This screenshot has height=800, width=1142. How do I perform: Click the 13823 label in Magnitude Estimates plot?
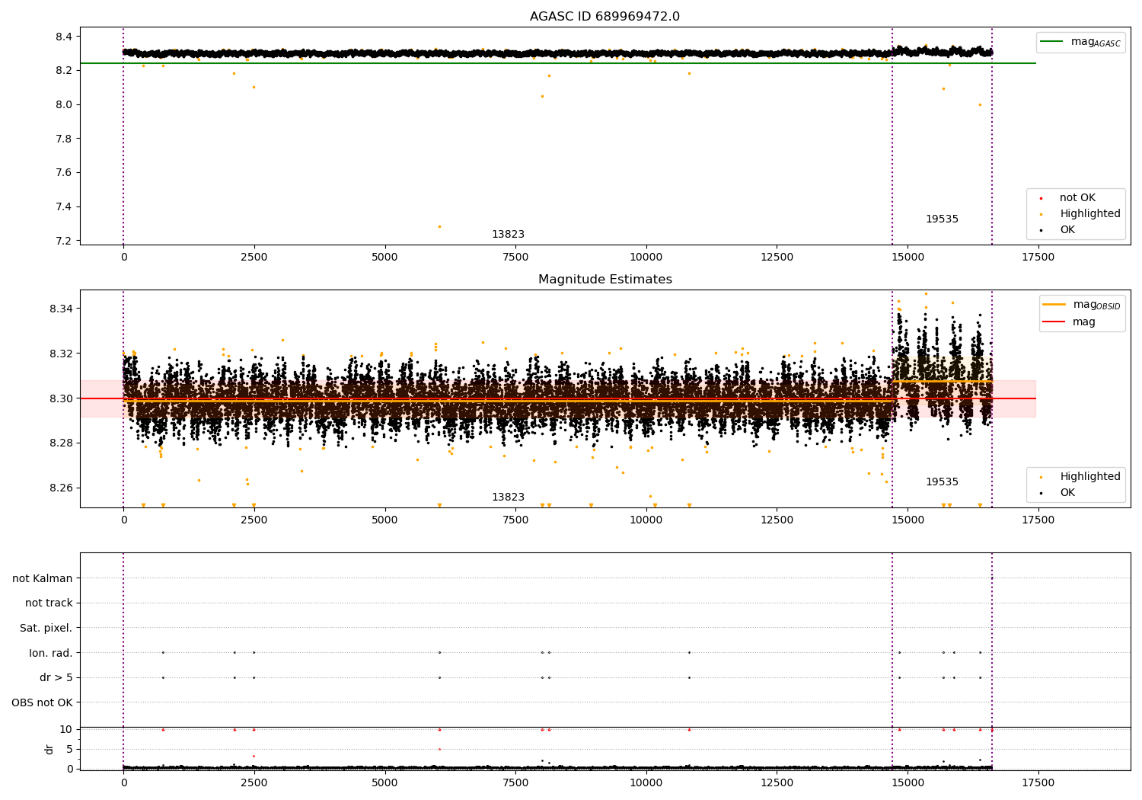[508, 498]
